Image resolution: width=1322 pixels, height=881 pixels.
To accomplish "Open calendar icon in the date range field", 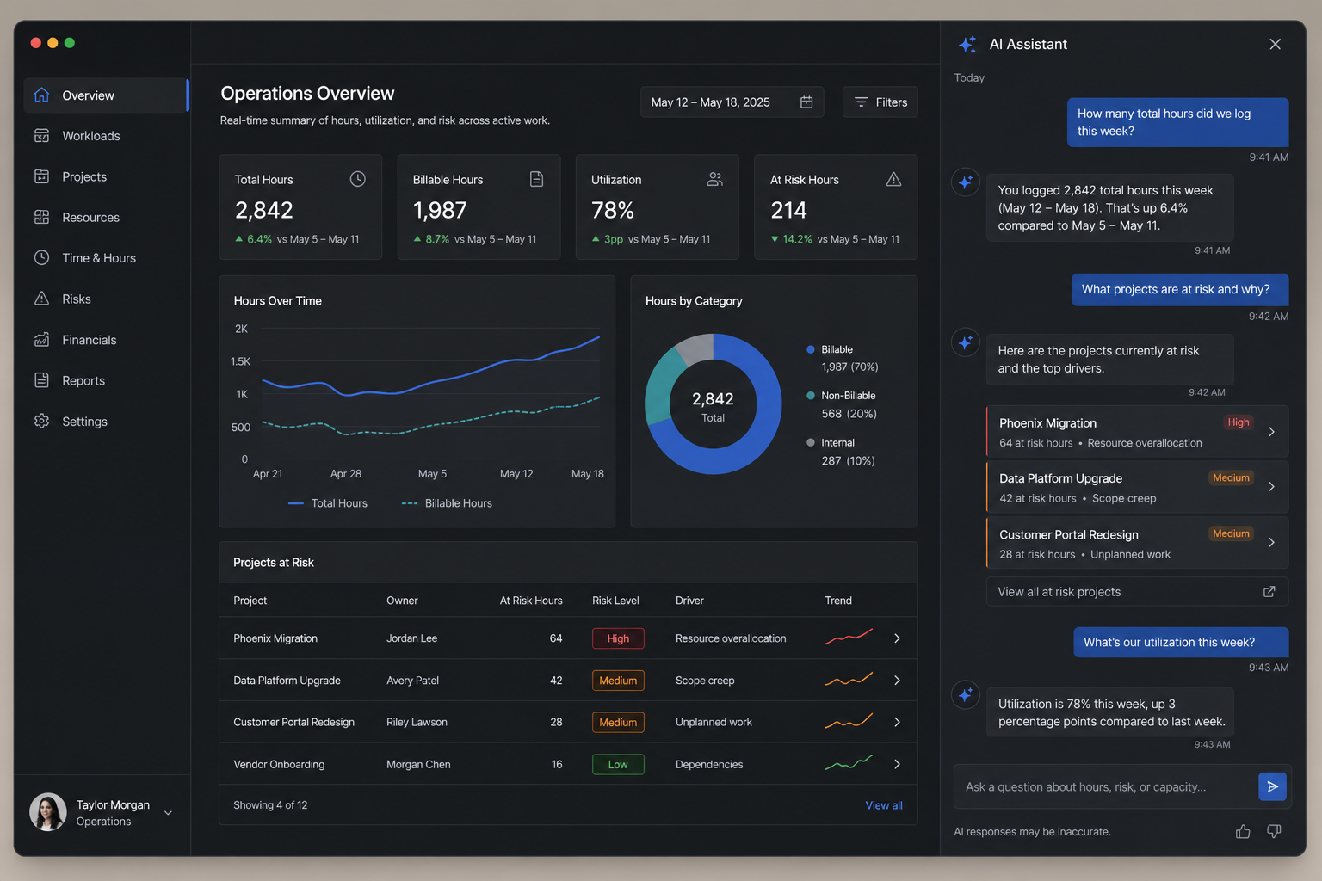I will coord(806,102).
